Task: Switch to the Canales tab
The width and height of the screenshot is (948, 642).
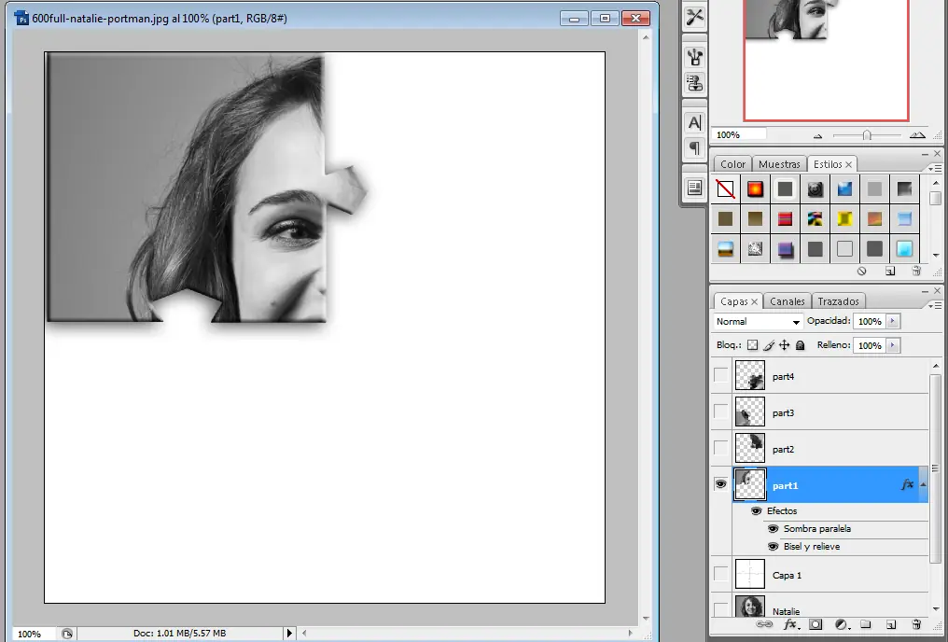Action: [x=787, y=300]
